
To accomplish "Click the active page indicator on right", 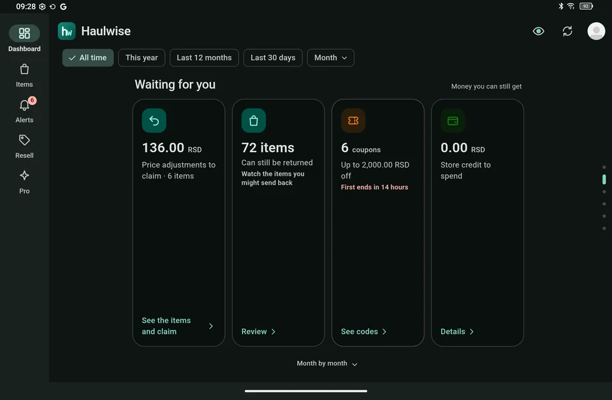I will click(x=604, y=180).
